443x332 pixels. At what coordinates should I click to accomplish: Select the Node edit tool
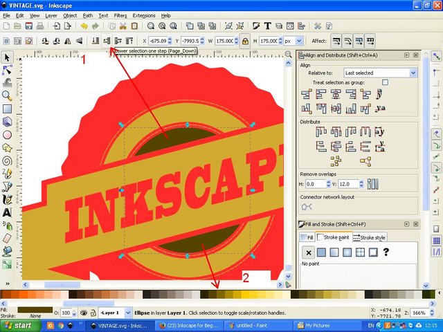(x=7, y=70)
